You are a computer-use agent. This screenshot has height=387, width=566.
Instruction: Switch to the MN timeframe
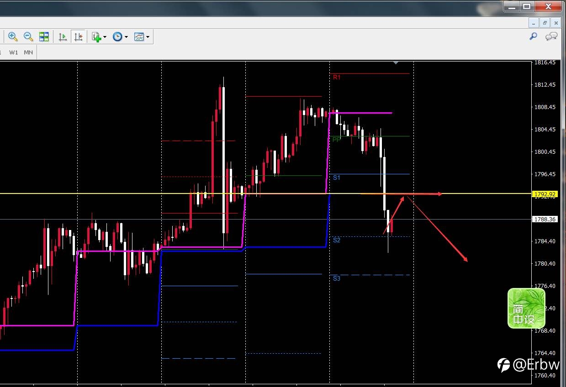[x=28, y=52]
